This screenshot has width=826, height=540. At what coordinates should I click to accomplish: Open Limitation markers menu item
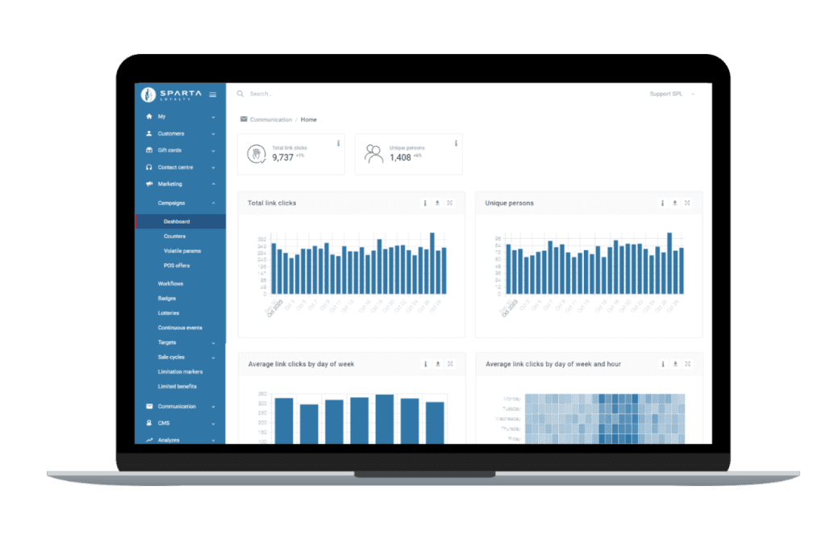tap(180, 372)
